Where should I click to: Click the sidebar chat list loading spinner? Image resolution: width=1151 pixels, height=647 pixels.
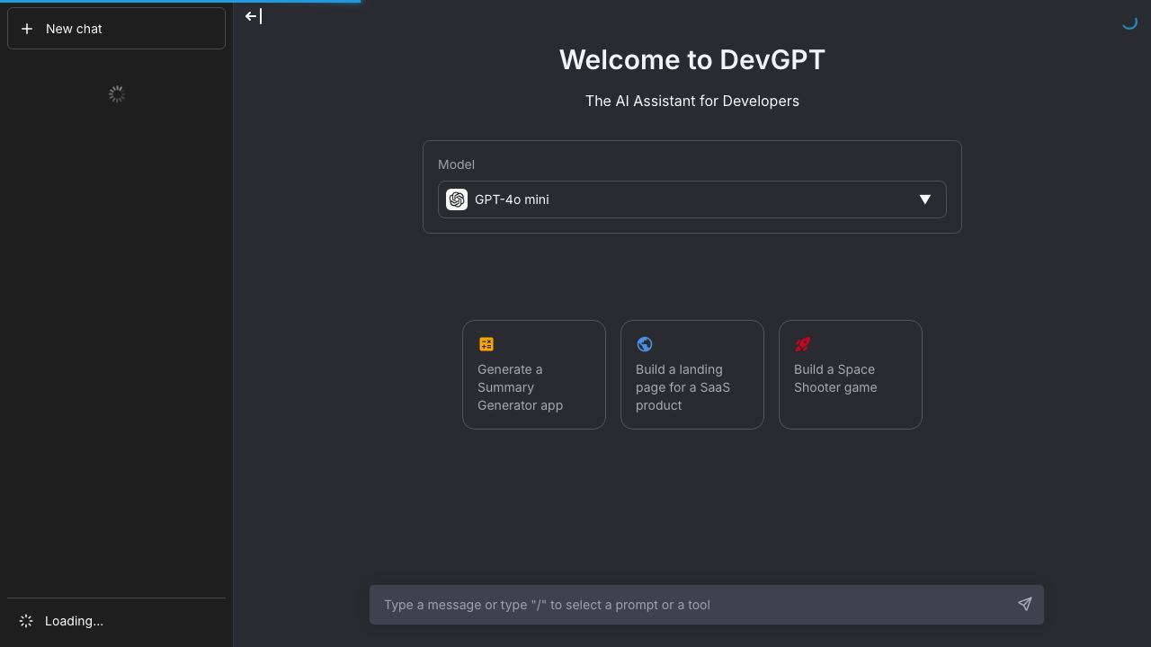pos(117,94)
